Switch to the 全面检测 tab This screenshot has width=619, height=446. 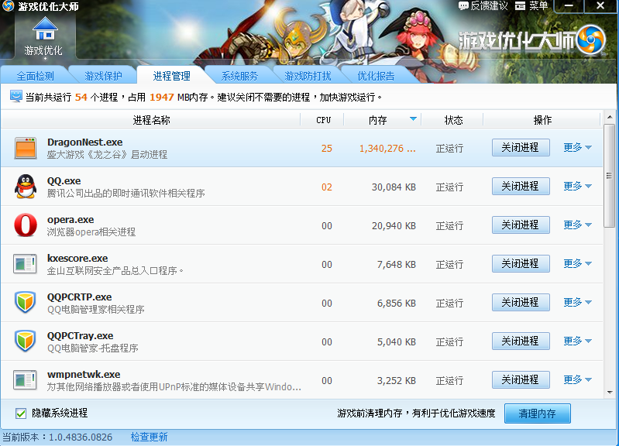point(36,76)
